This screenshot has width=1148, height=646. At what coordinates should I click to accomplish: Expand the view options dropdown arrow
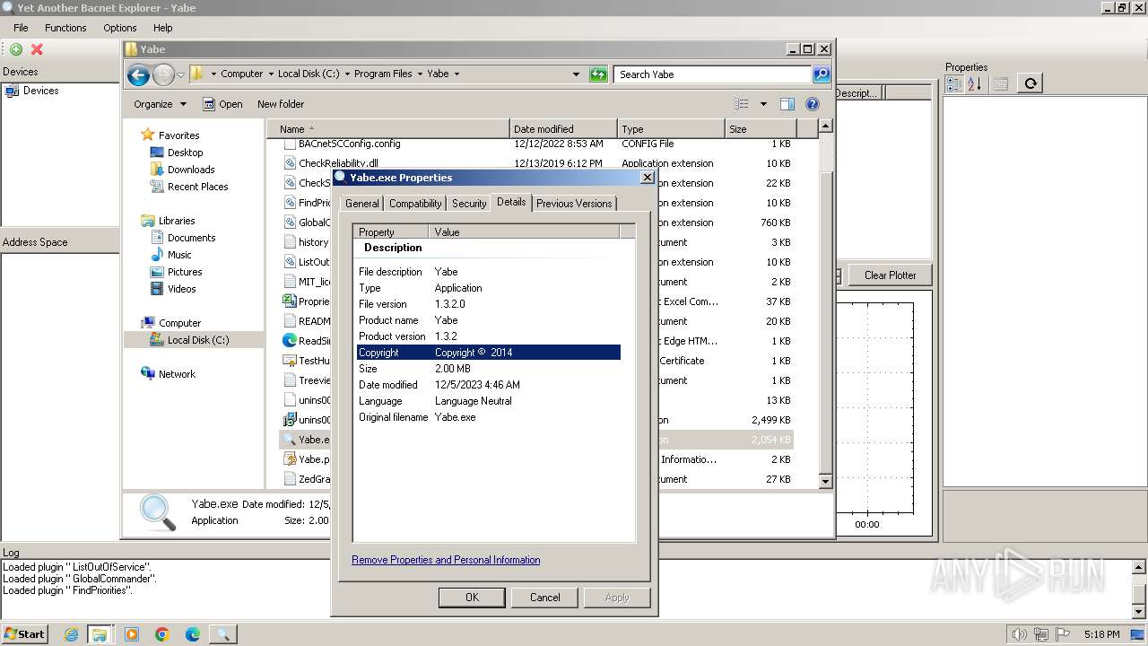click(x=763, y=104)
